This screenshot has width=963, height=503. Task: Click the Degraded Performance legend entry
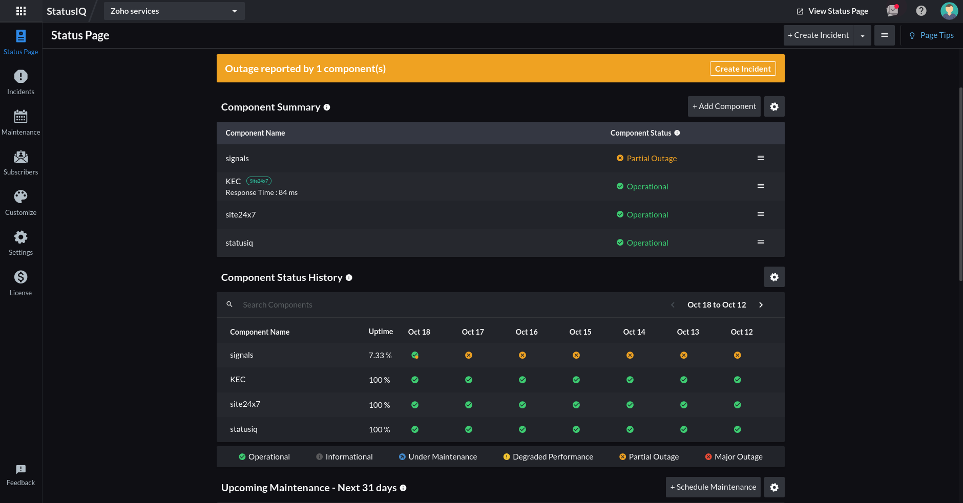coord(548,457)
